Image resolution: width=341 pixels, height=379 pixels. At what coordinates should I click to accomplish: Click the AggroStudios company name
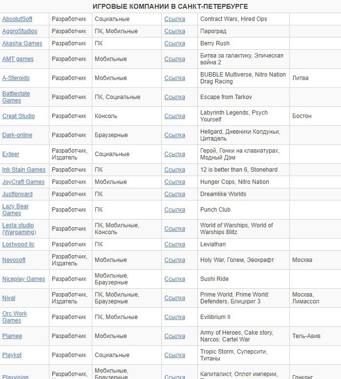point(20,31)
